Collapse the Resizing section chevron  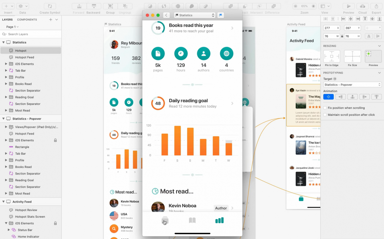pyautogui.click(x=379, y=46)
